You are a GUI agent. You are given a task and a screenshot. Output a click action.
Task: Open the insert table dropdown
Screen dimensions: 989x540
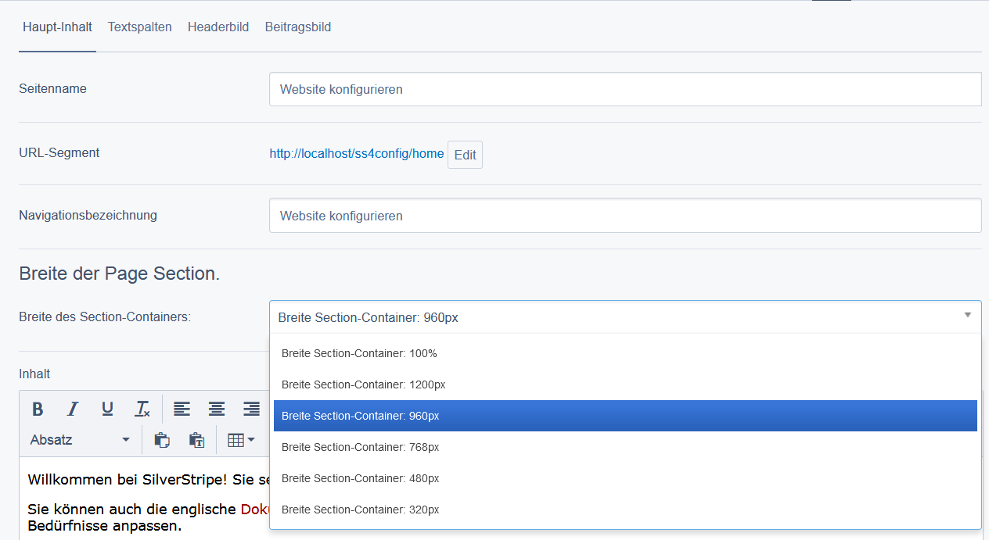[241, 440]
